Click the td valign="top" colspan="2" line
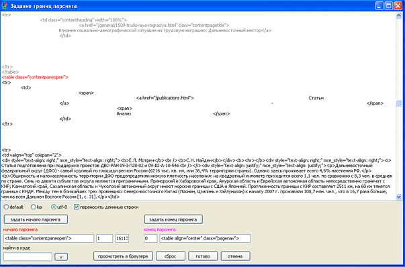The image size is (405, 267). [x=32, y=155]
